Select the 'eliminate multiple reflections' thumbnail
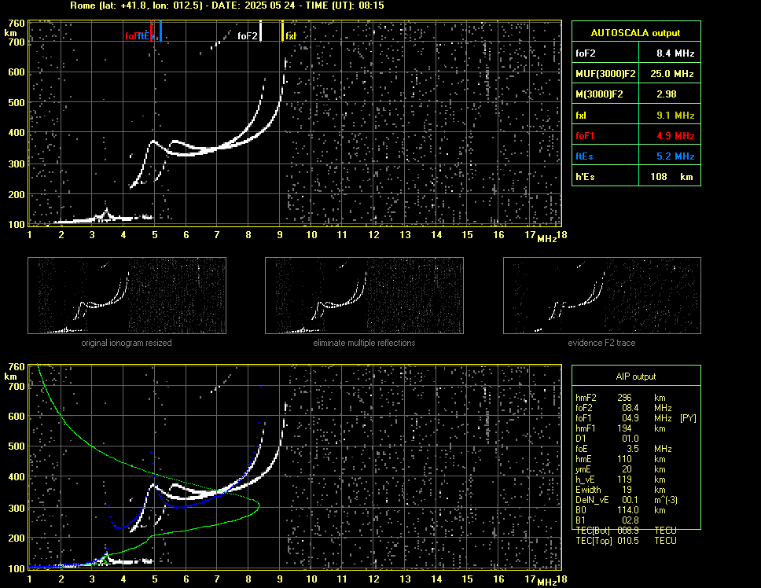The image size is (761, 588). click(x=364, y=296)
